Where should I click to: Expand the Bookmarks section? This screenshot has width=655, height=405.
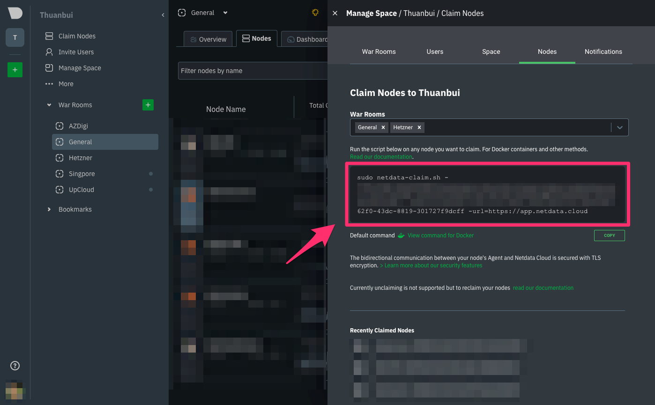pos(49,209)
